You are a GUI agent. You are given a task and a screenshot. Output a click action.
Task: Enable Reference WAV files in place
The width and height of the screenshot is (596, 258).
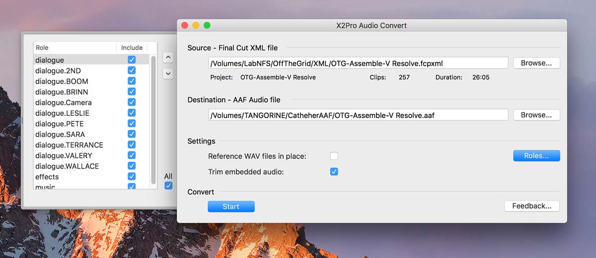tap(334, 156)
